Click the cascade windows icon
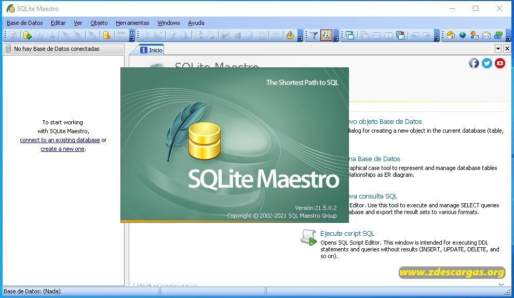Screen dimensions: 514x298 364,35
